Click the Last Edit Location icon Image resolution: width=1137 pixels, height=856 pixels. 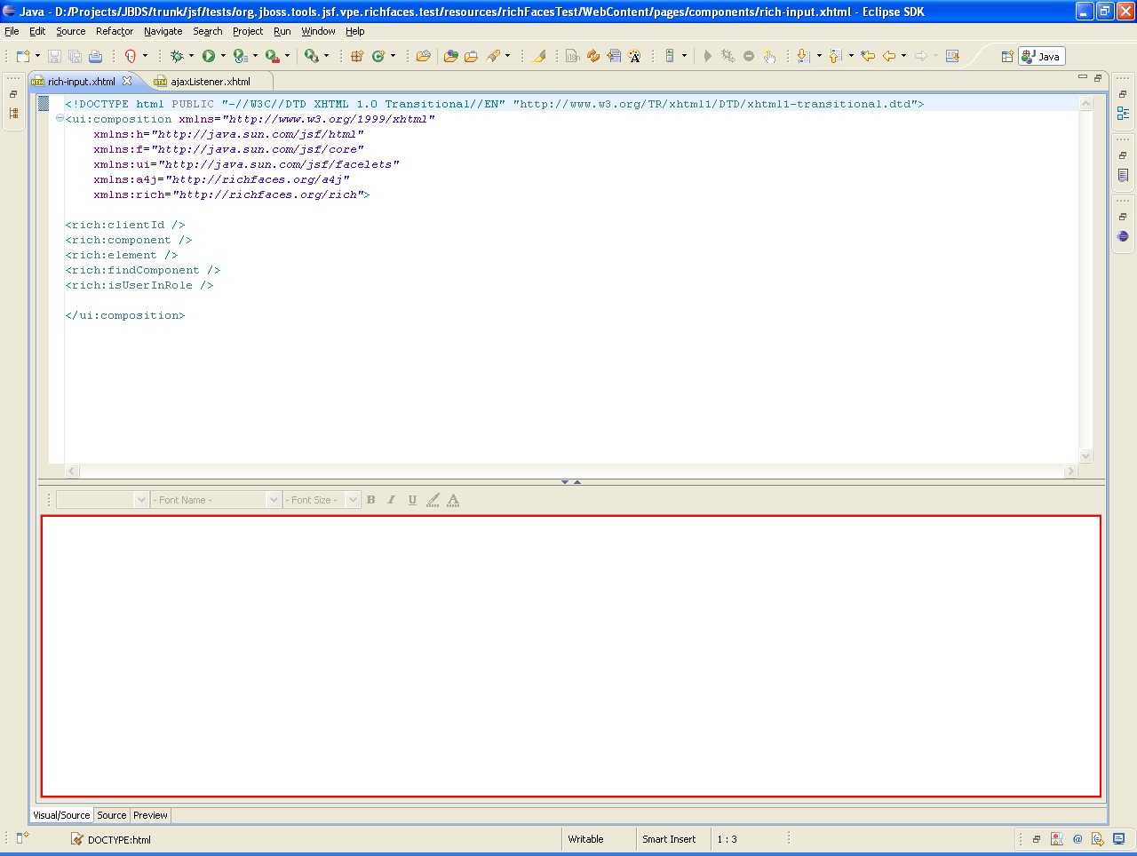tap(868, 56)
